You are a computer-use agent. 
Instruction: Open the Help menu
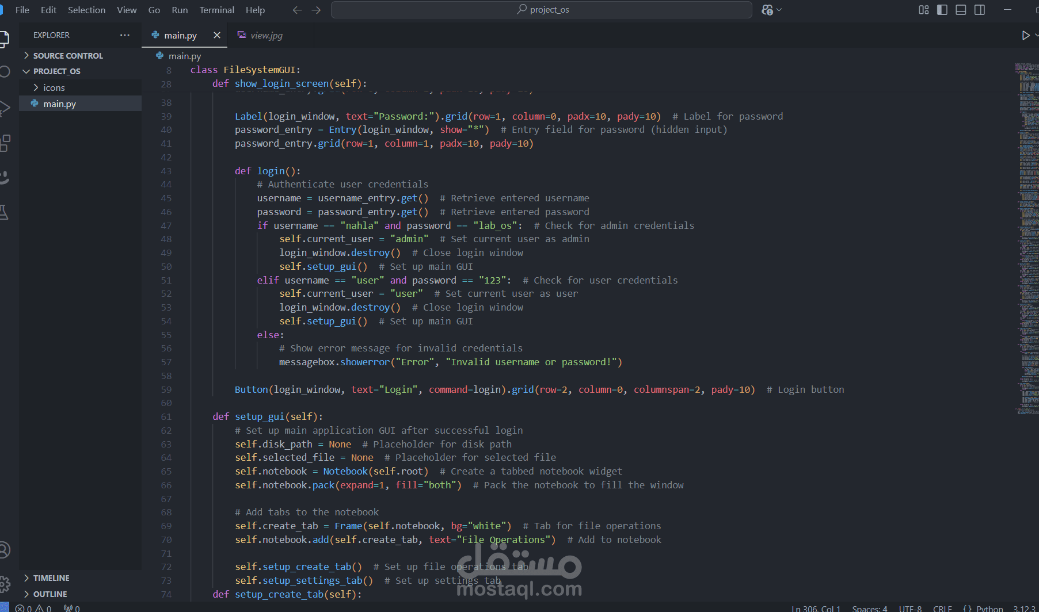tap(255, 10)
